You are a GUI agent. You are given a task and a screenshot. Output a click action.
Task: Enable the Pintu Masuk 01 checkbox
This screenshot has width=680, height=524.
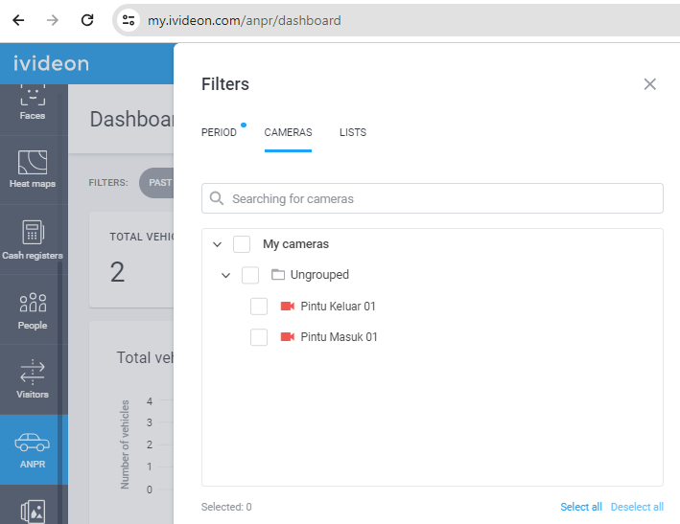click(x=259, y=337)
